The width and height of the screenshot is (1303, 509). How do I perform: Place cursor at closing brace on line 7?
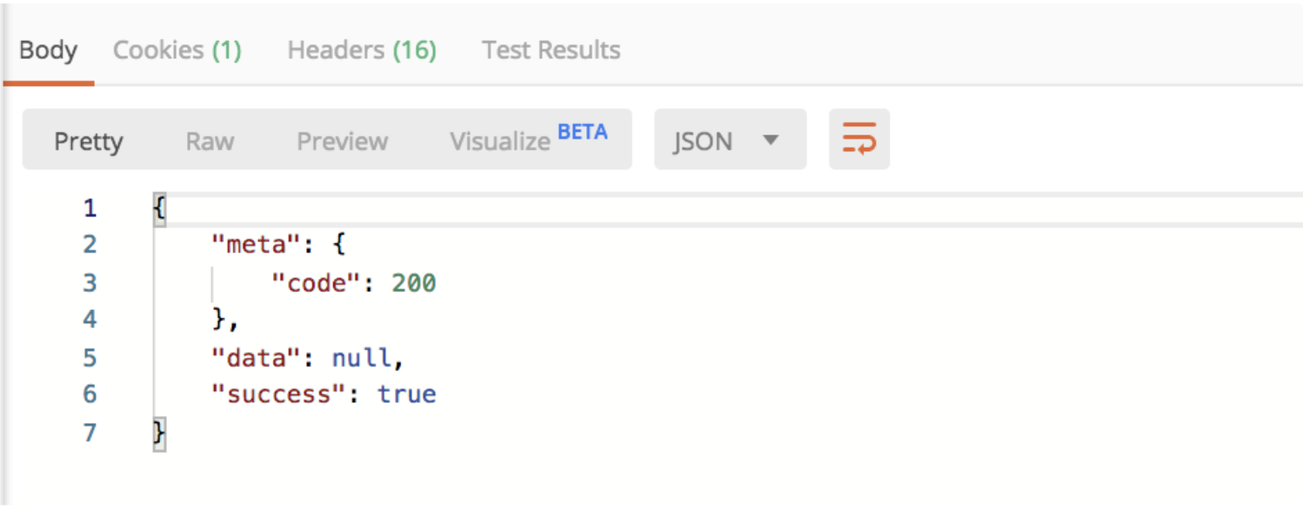[x=159, y=433]
